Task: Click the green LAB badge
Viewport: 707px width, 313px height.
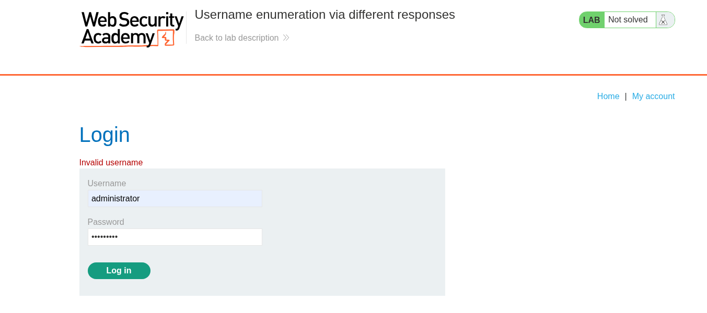Action: click(592, 20)
